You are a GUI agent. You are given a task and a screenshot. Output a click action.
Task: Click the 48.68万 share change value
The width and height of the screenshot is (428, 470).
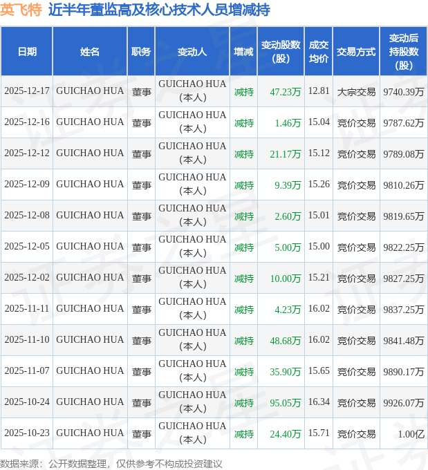pyautogui.click(x=286, y=340)
